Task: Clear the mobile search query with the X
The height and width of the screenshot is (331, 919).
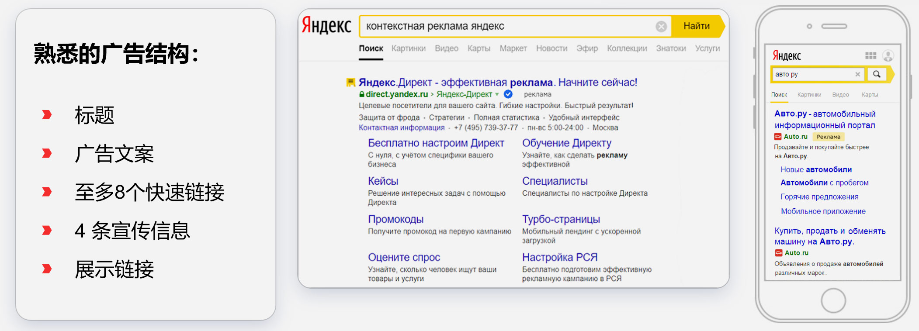Action: tap(858, 74)
